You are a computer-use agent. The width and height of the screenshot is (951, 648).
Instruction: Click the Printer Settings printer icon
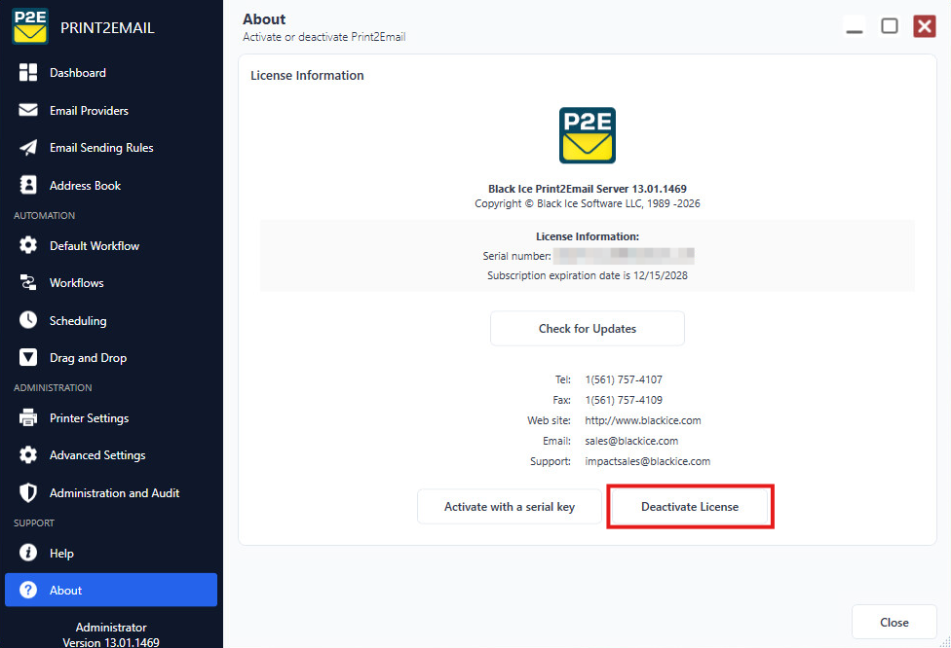click(28, 417)
